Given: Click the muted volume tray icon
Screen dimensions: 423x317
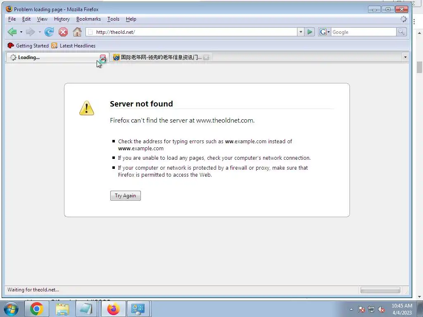Looking at the screenshot, I should pyautogui.click(x=381, y=310).
